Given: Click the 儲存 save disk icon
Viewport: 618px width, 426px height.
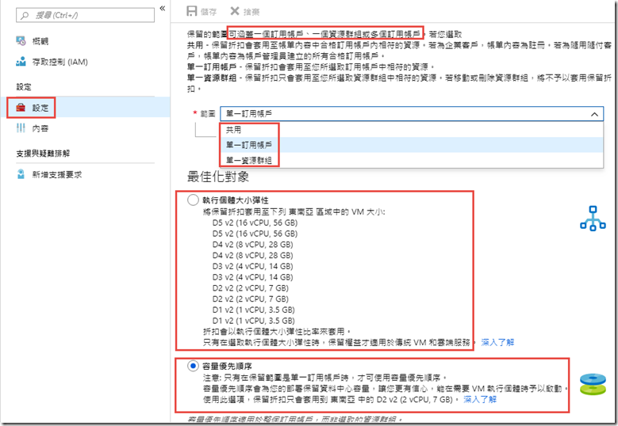Looking at the screenshot, I should tap(191, 11).
